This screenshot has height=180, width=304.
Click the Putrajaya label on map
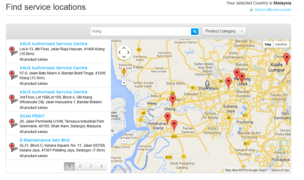[281, 160]
